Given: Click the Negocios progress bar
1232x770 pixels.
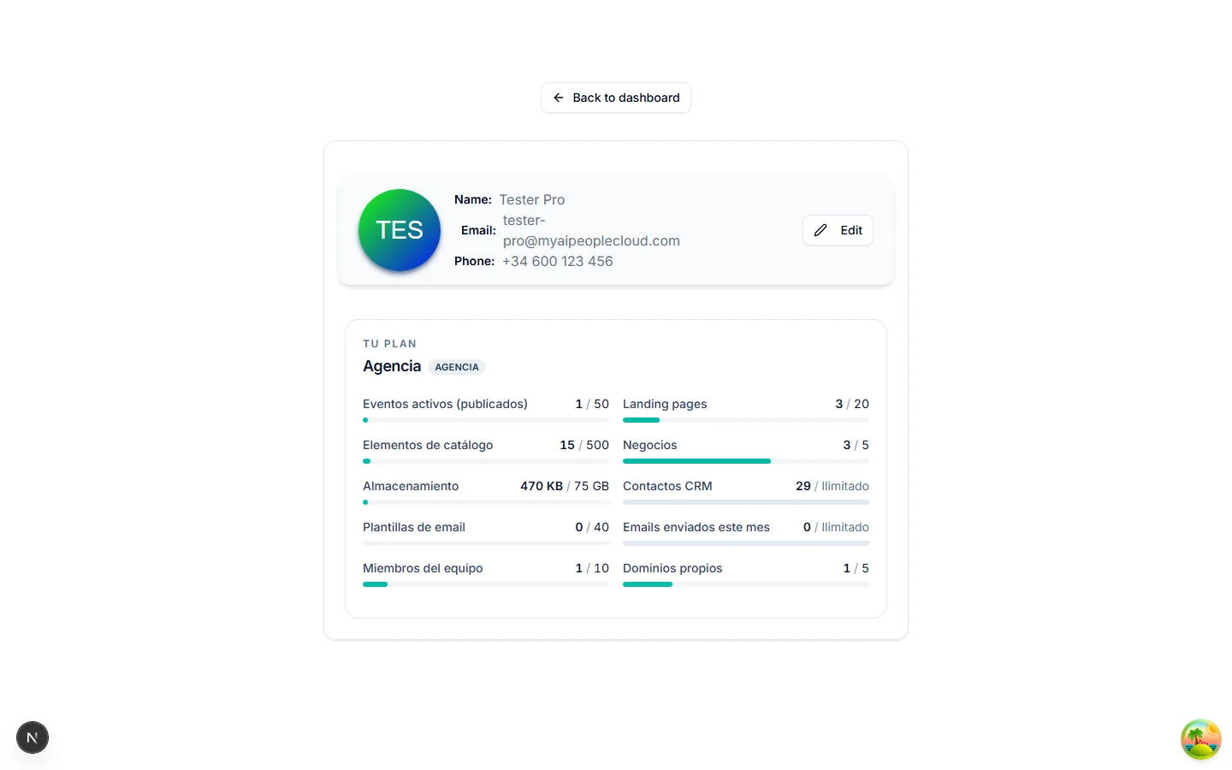Looking at the screenshot, I should [746, 461].
